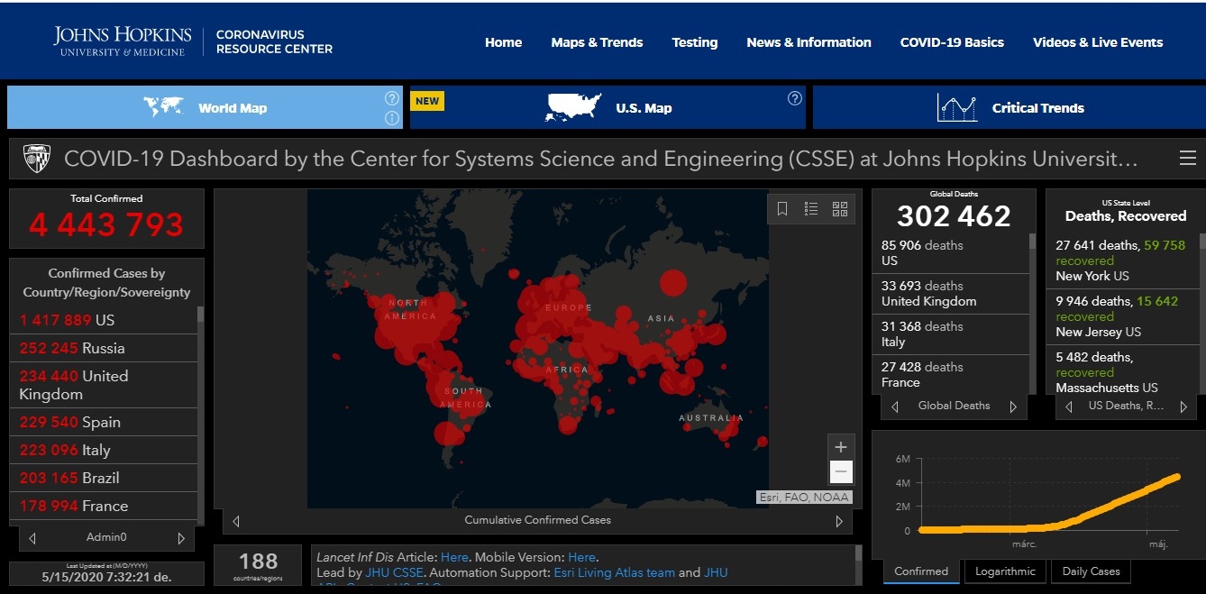Image resolution: width=1206 pixels, height=594 pixels.
Task: Click the question mark help icon on U.S. Map
Action: click(x=794, y=98)
